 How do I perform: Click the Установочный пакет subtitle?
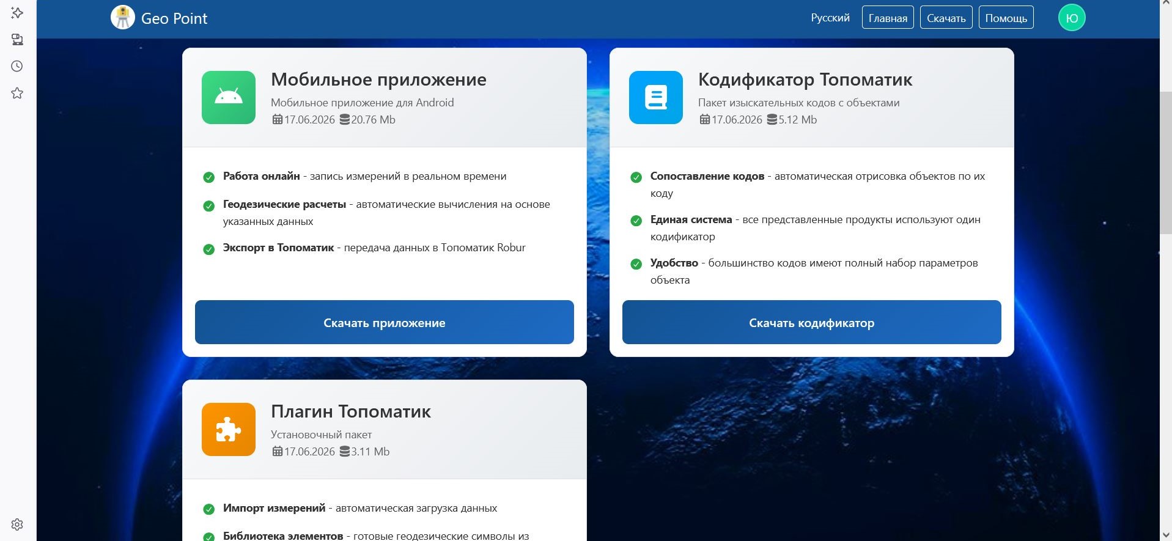point(322,435)
